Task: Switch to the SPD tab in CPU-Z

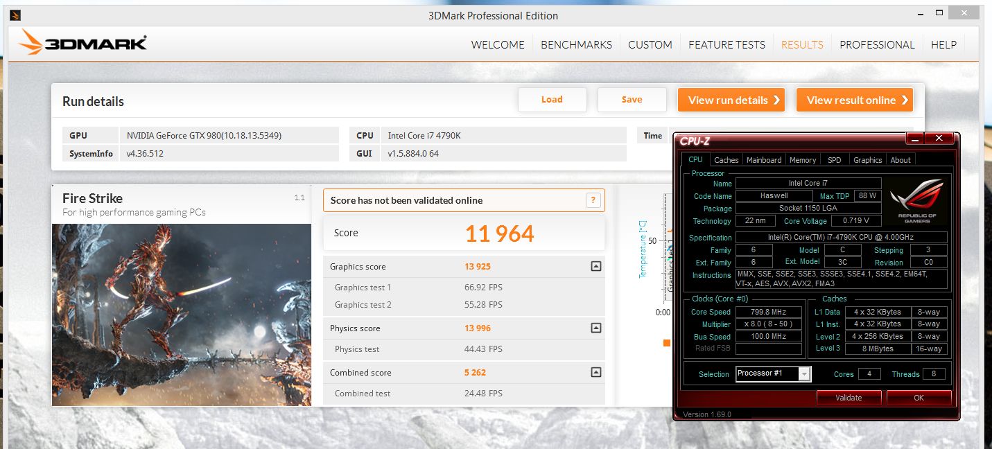Action: click(x=835, y=160)
